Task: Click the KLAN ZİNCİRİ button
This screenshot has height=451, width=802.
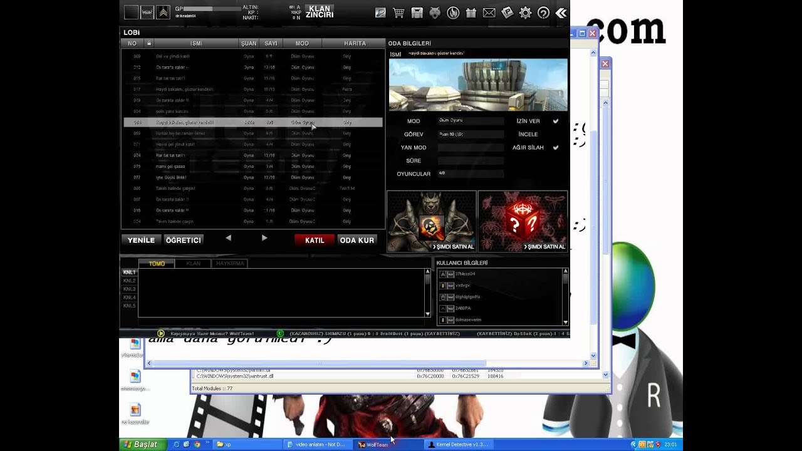Action: click(320, 12)
